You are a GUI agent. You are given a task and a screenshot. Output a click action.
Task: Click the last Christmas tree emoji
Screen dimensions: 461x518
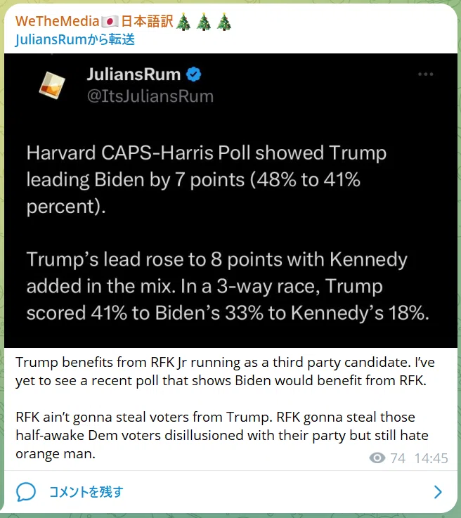point(224,22)
